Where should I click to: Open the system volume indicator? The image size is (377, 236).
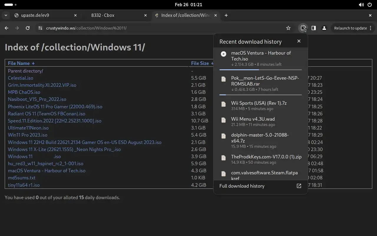[x=361, y=5]
